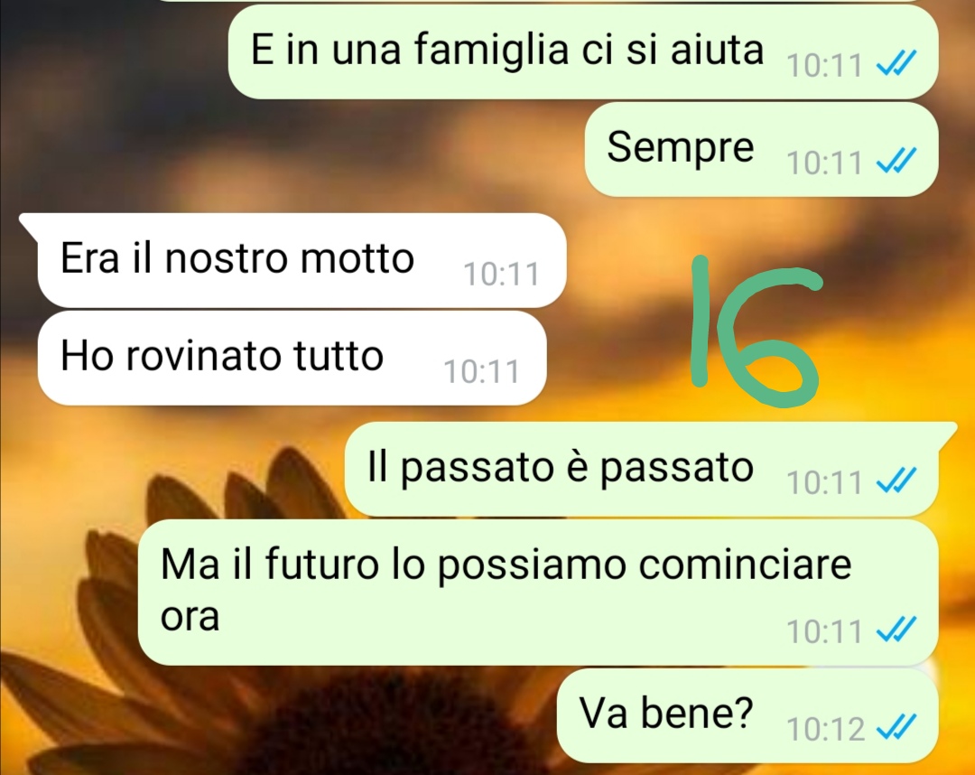The height and width of the screenshot is (775, 975).
Task: Click read checkmarks on 'E in una famiglia' message
Action: tap(896, 63)
